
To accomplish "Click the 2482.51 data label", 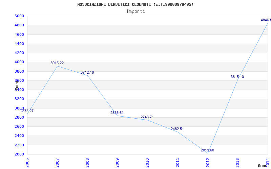I will pos(177,129).
